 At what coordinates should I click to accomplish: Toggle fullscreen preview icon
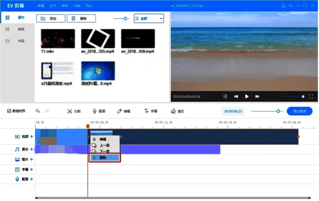click(x=311, y=96)
